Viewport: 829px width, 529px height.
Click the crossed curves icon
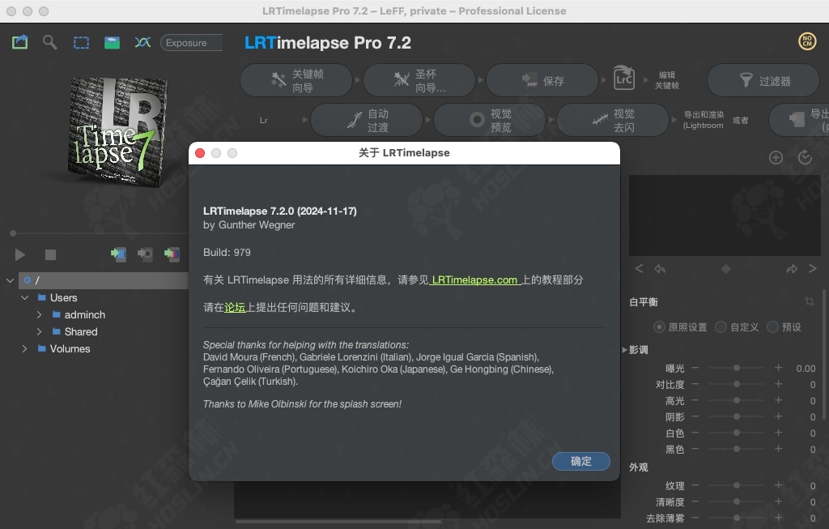coord(142,42)
